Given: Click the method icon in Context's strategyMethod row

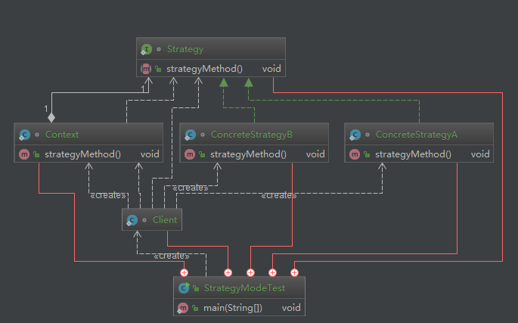Looking at the screenshot, I should tap(23, 154).
